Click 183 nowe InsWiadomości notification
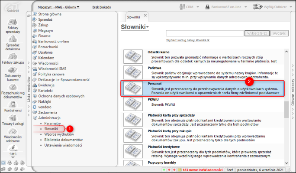Viewport: 296px width, 173px height. coord(203,170)
